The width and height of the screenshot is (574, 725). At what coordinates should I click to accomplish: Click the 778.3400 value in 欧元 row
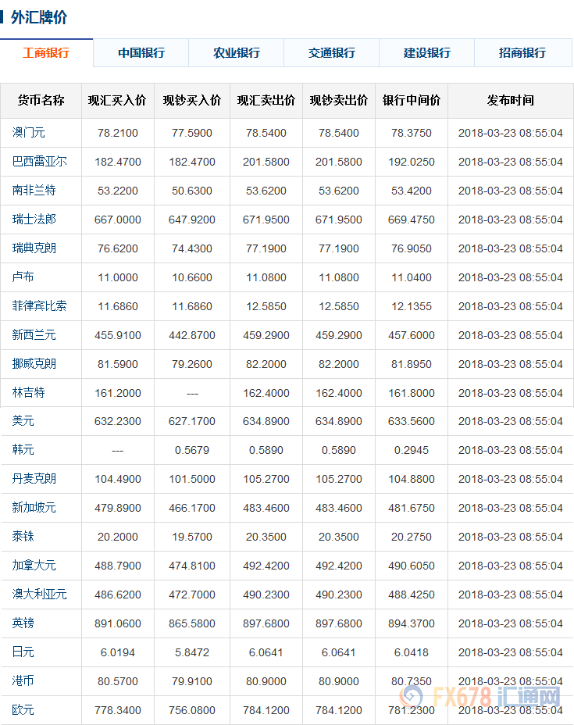pos(118,711)
